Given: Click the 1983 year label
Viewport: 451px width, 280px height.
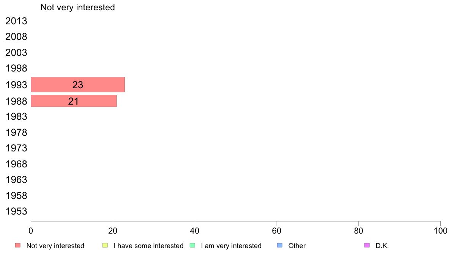Looking at the screenshot, I should (16, 116).
